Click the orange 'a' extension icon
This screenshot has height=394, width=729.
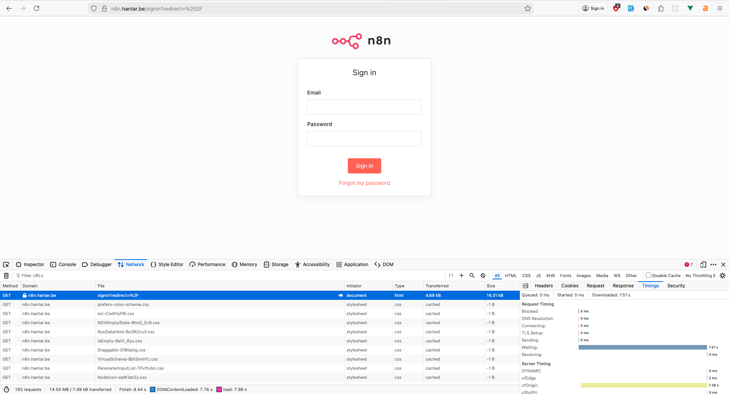click(x=705, y=8)
